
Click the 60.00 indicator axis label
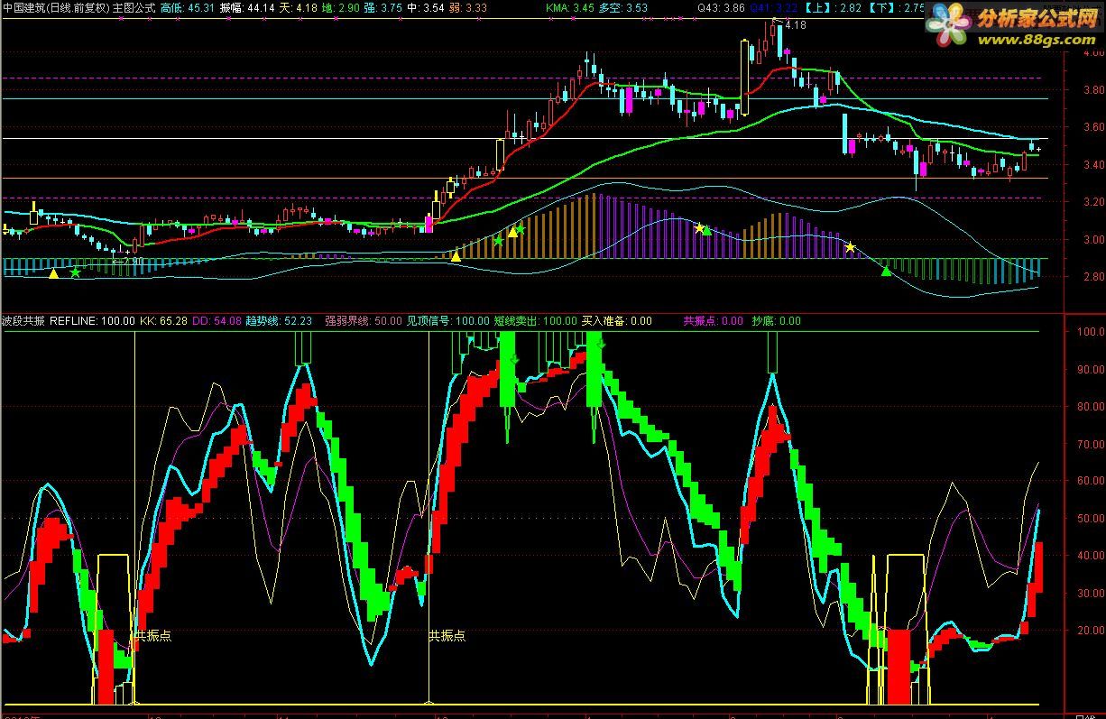pyautogui.click(x=1091, y=482)
